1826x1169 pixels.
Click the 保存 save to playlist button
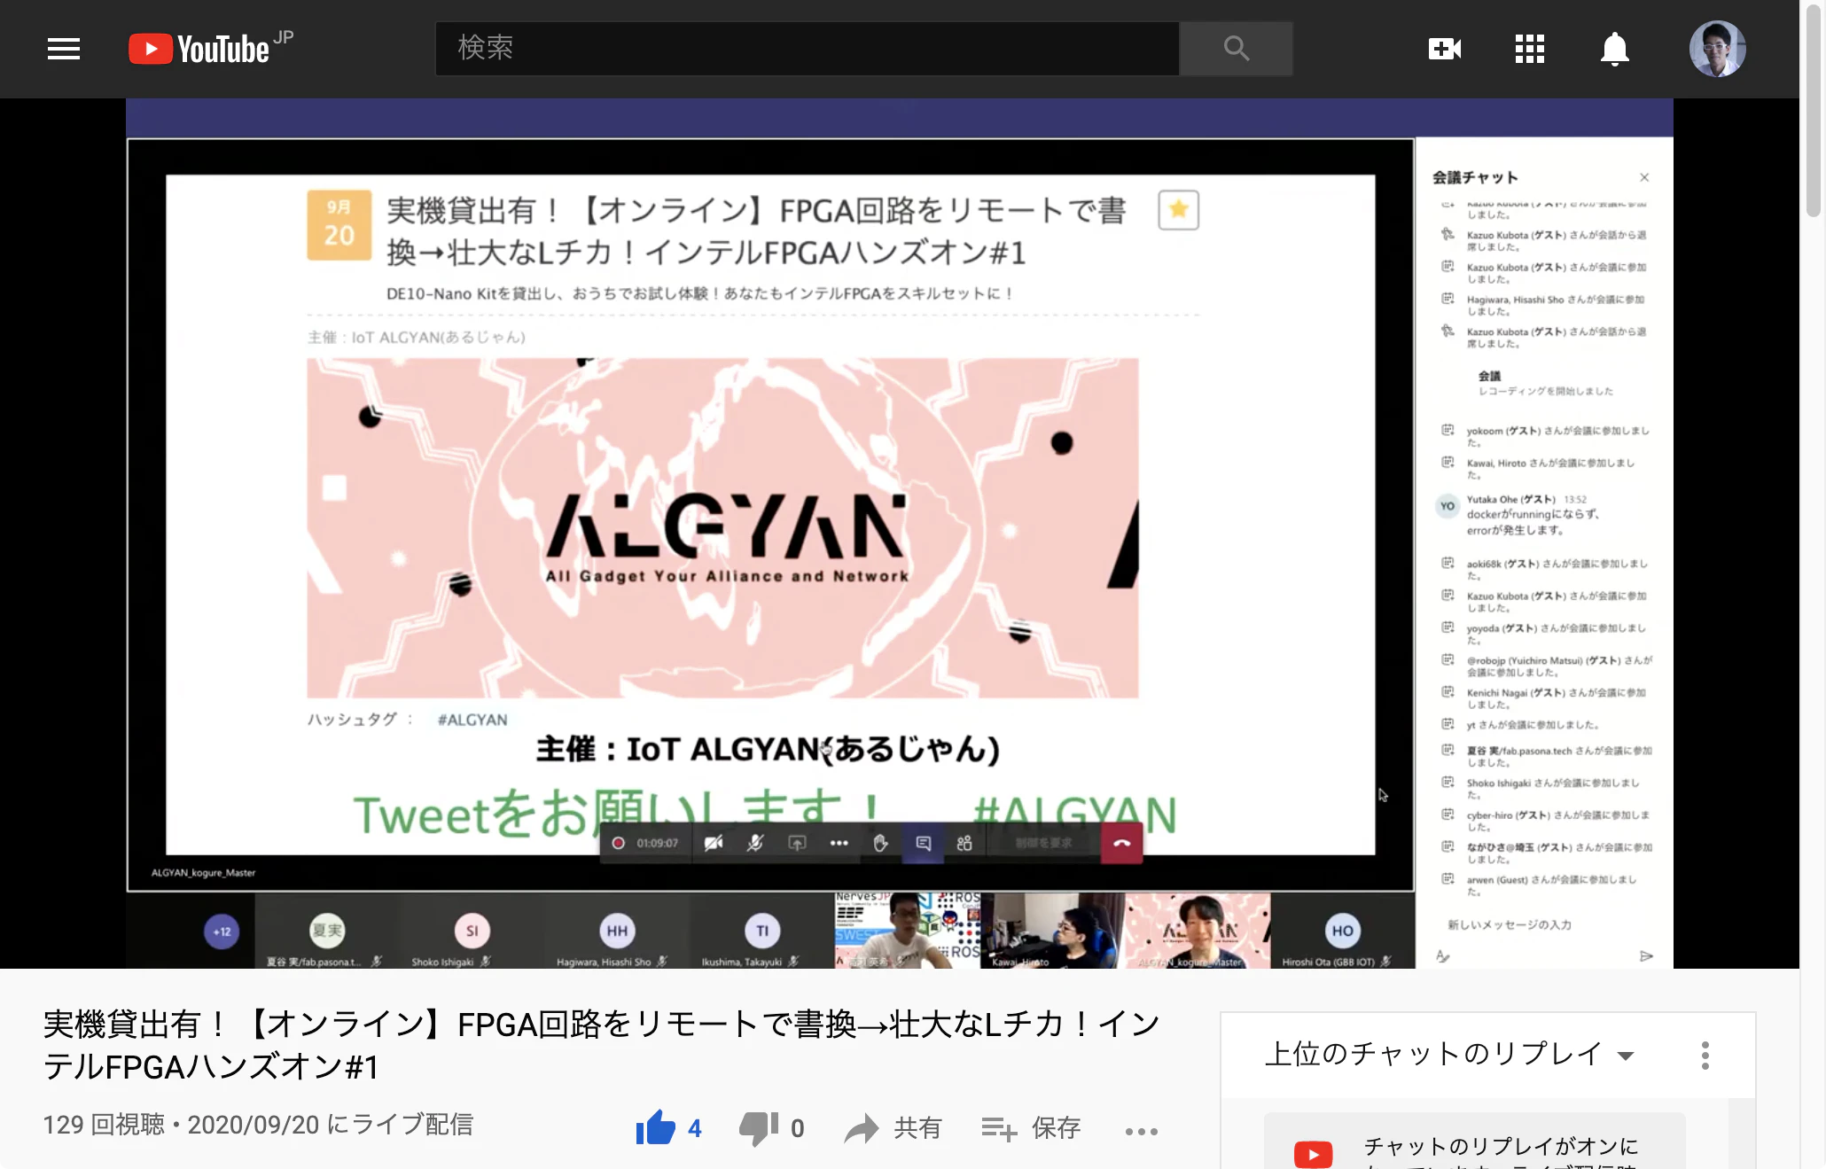[x=1032, y=1128]
